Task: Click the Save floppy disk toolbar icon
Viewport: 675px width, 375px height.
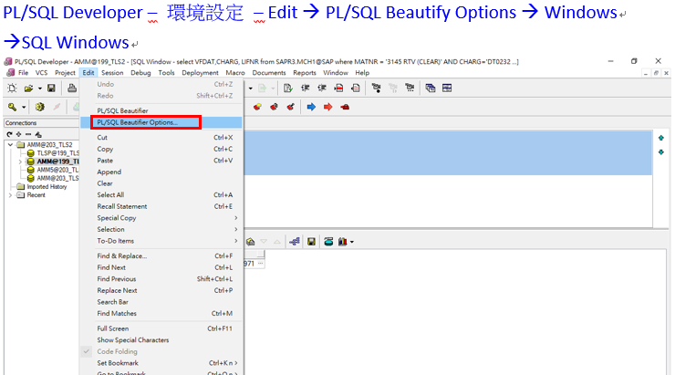Action: tap(51, 89)
